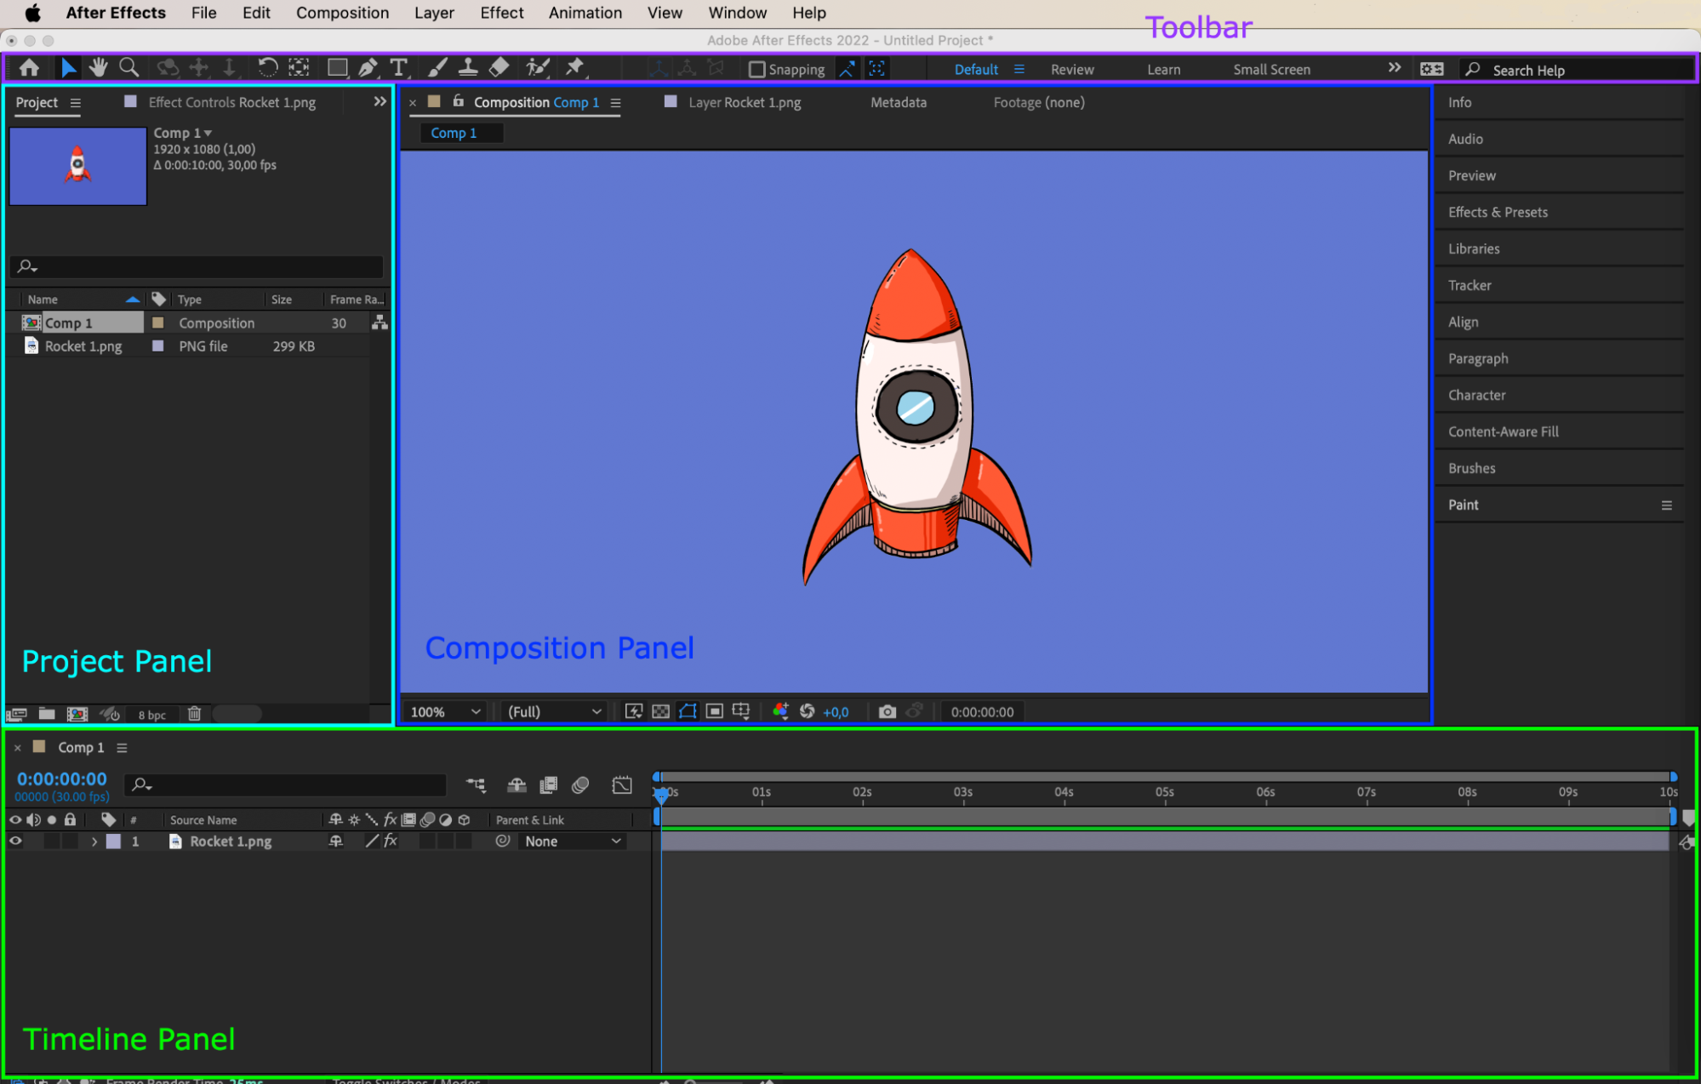
Task: Select the Puppet Pin tool
Action: (575, 68)
